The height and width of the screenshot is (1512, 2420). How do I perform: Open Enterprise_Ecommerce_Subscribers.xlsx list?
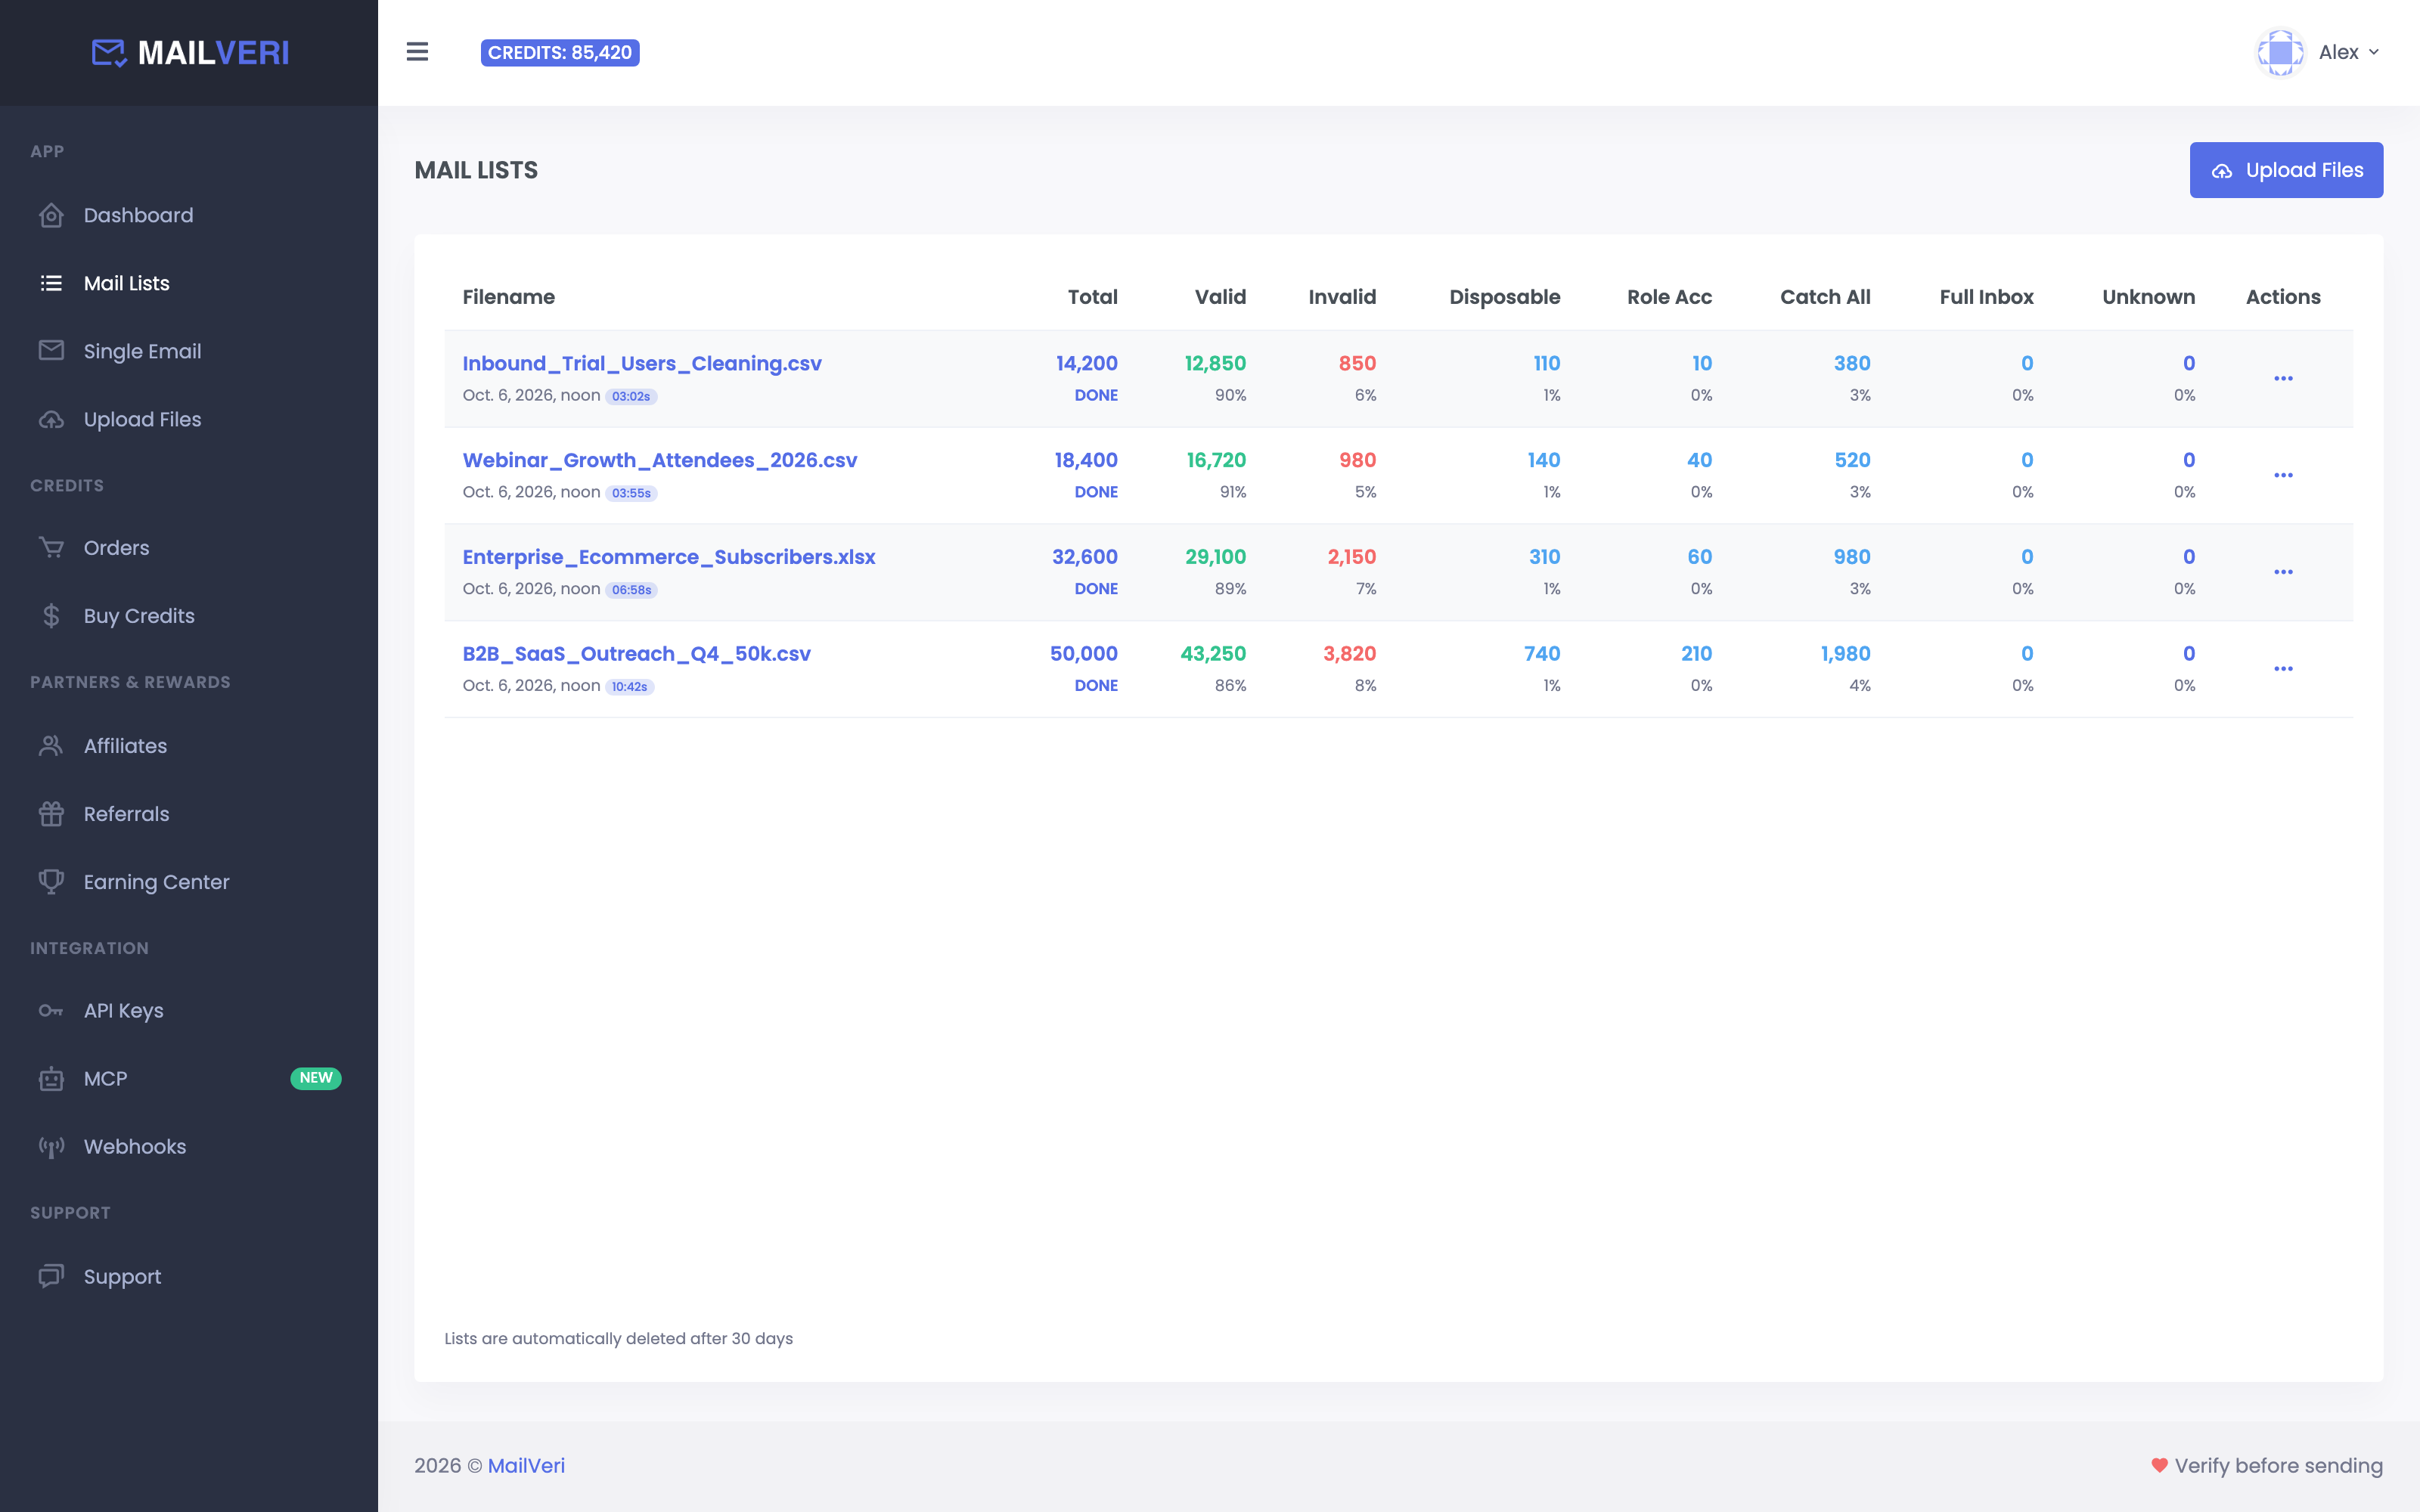coord(669,558)
